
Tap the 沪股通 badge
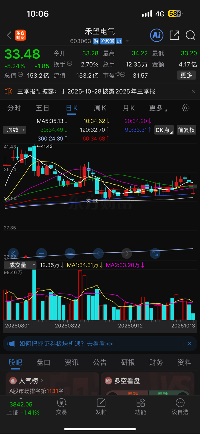click(x=108, y=41)
